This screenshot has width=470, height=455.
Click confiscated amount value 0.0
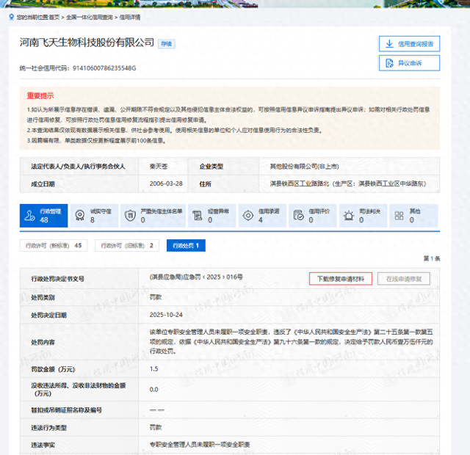[153, 390]
